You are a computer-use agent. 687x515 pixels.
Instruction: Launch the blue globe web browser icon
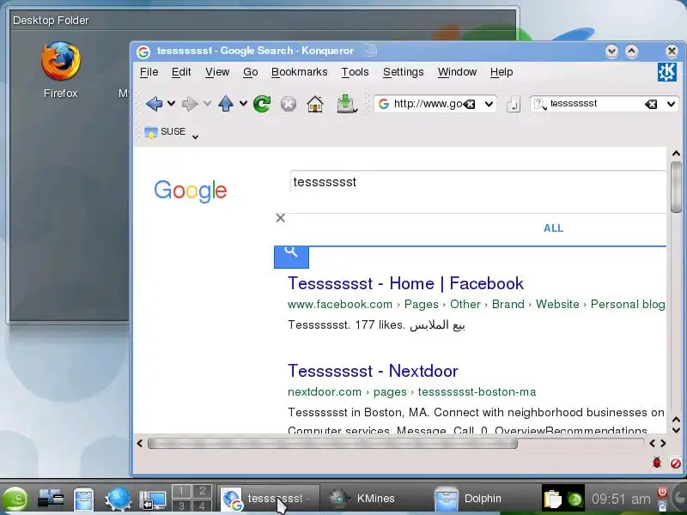click(x=118, y=500)
